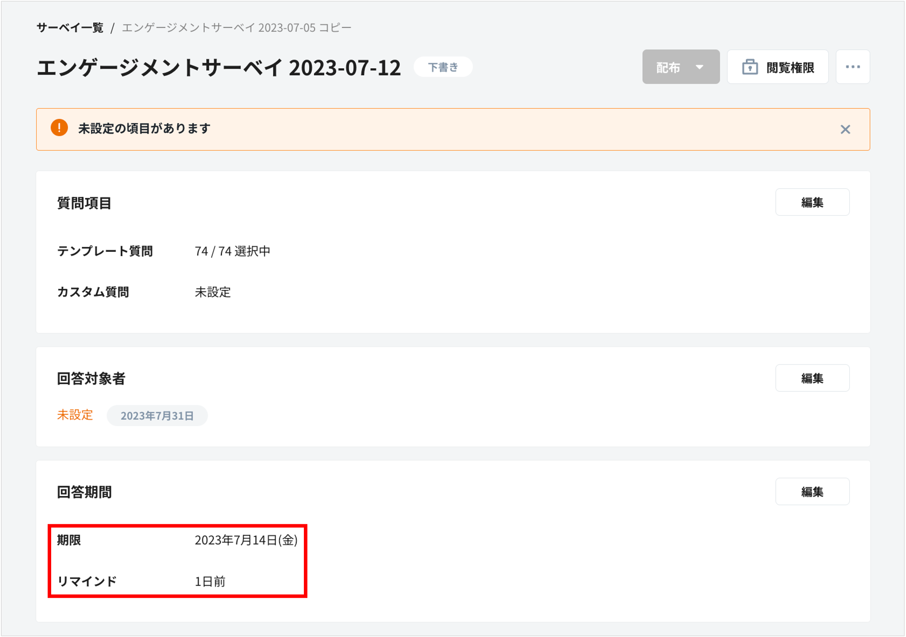Screen dimensions: 906x637
Task: Click the orange 未設定 link under 回答対象者
Action: coord(75,415)
